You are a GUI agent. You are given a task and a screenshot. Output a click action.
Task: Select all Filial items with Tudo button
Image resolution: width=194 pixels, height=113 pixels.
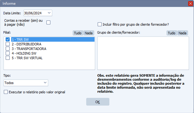point(78,33)
